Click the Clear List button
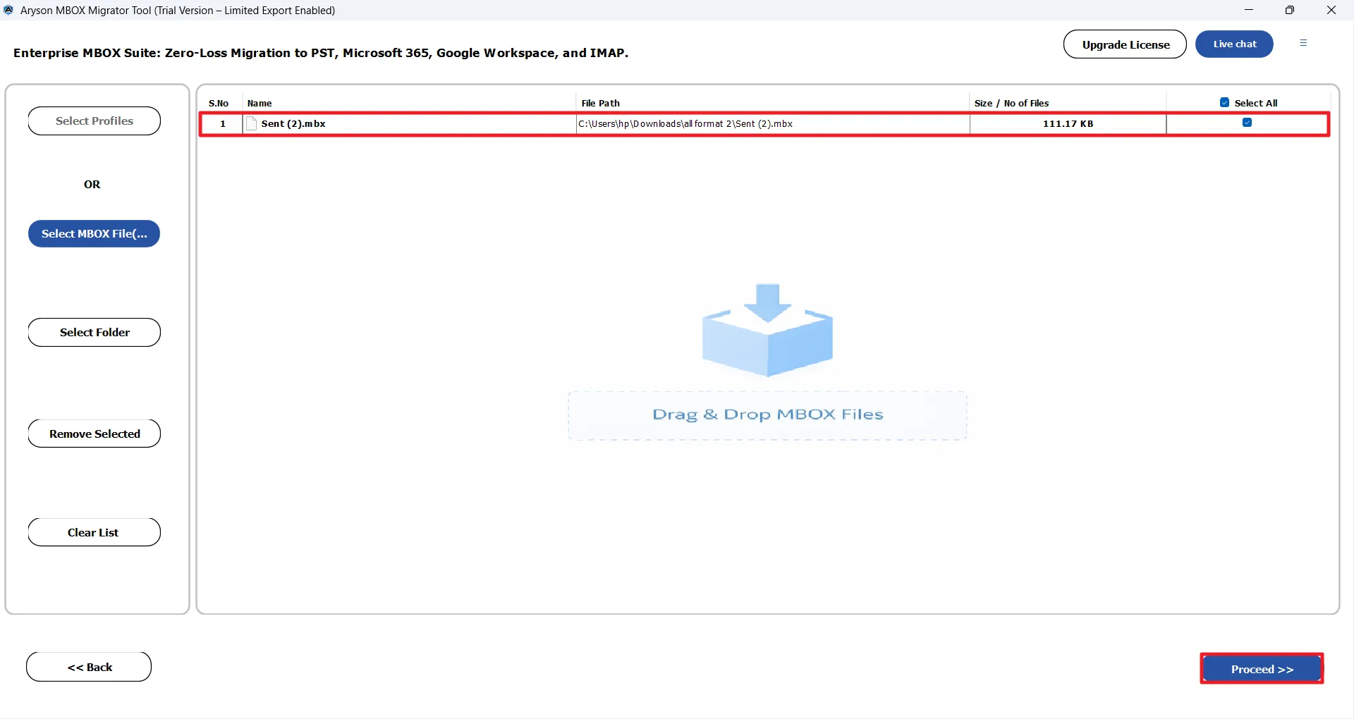This screenshot has height=719, width=1354. pos(94,532)
